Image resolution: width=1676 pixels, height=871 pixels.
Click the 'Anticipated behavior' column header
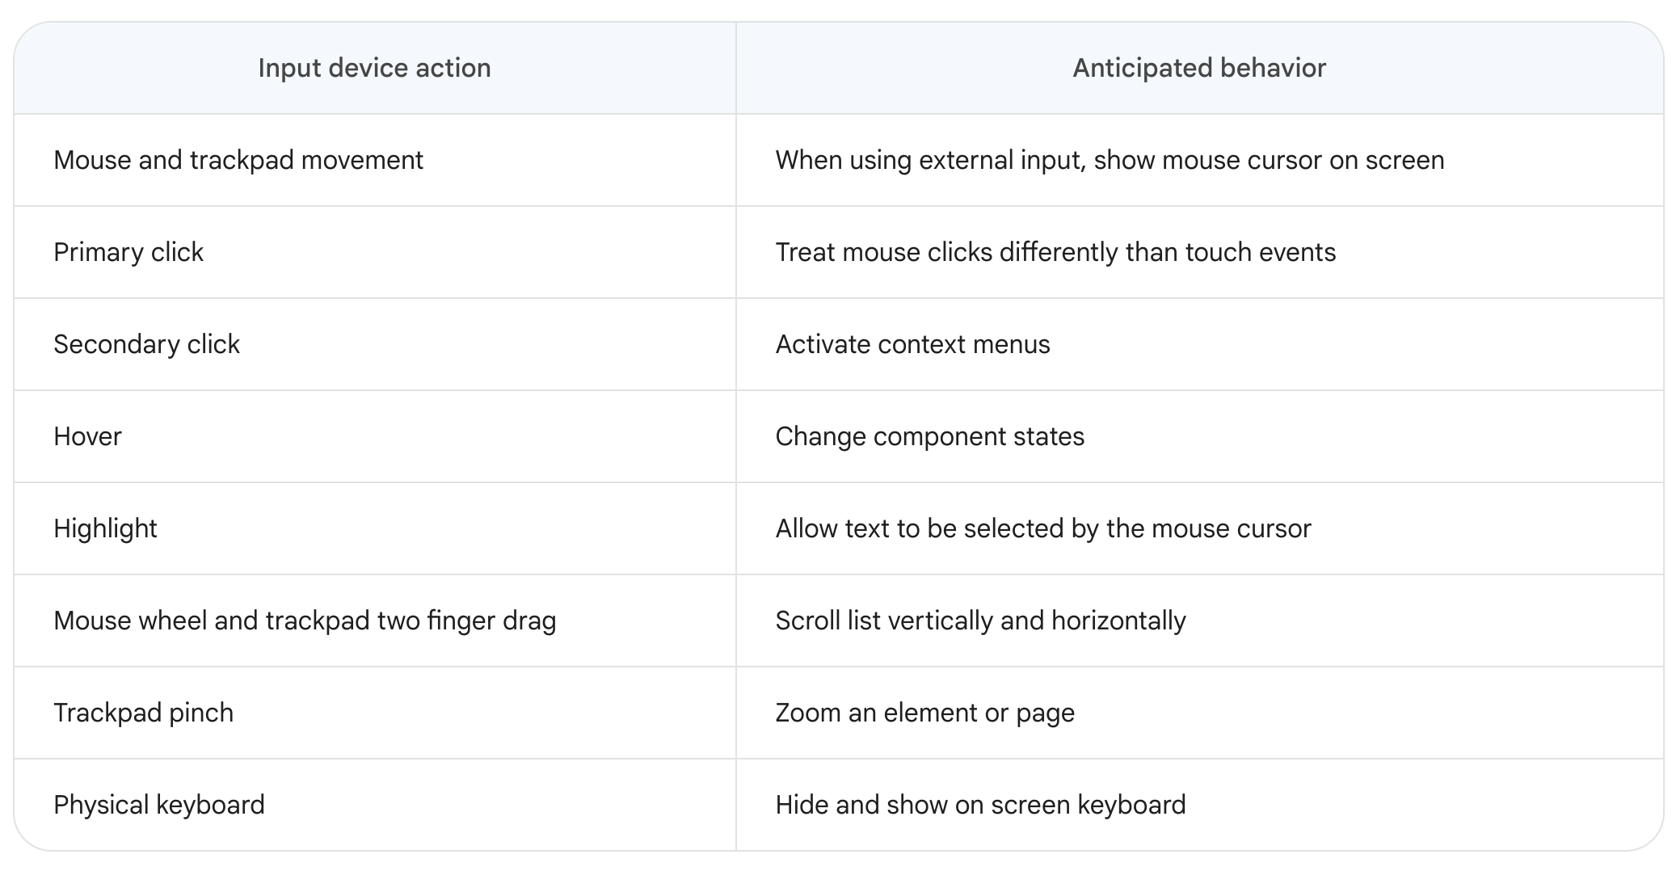1199,68
